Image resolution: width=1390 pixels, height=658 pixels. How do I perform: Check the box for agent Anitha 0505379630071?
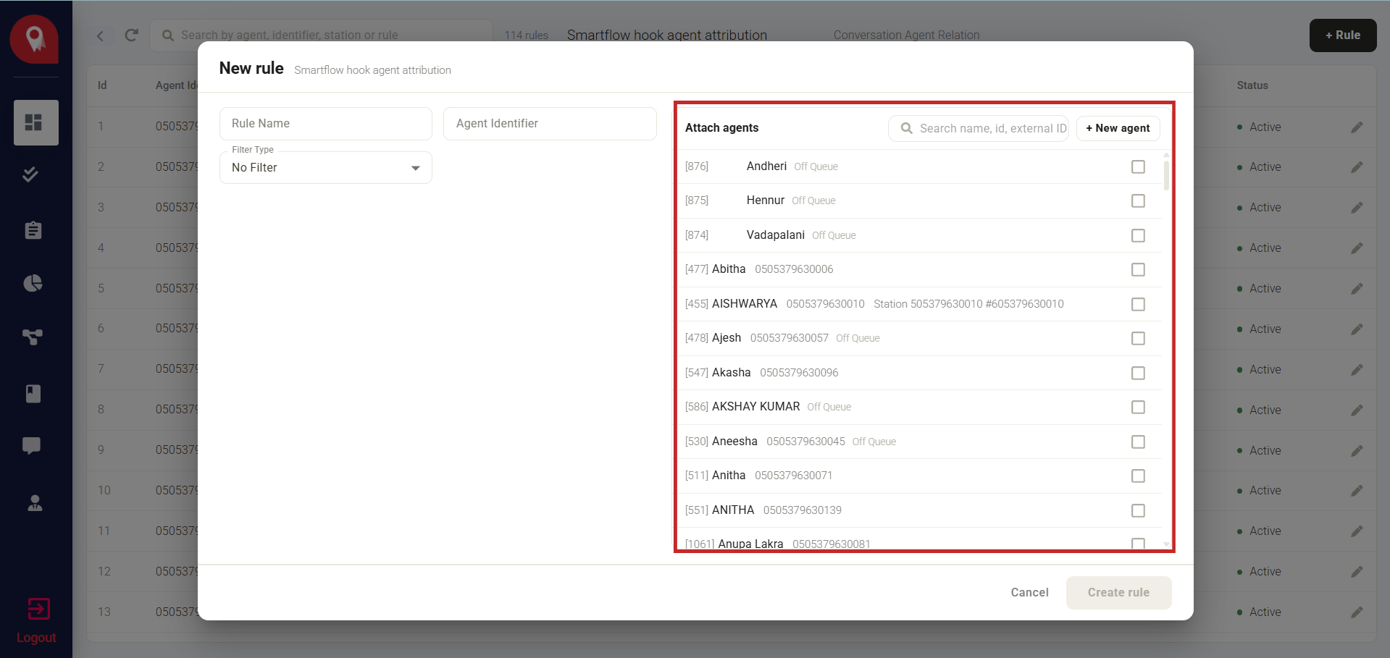pos(1138,476)
